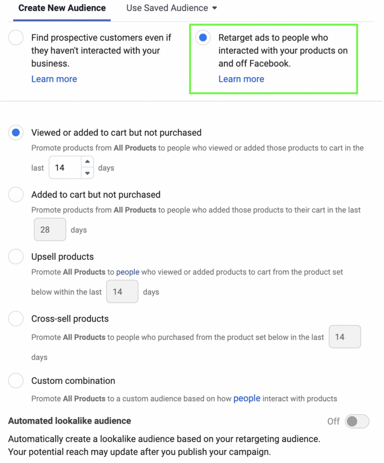Viewport: 384px width, 463px height.
Task: Select 'Find prospective customers' audience option
Action: coord(16,38)
